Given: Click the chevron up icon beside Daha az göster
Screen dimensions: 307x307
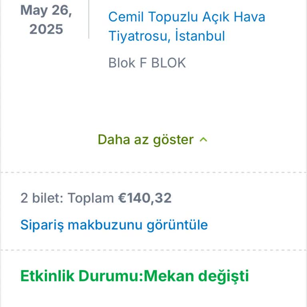Looking at the screenshot, I should pos(203,140).
